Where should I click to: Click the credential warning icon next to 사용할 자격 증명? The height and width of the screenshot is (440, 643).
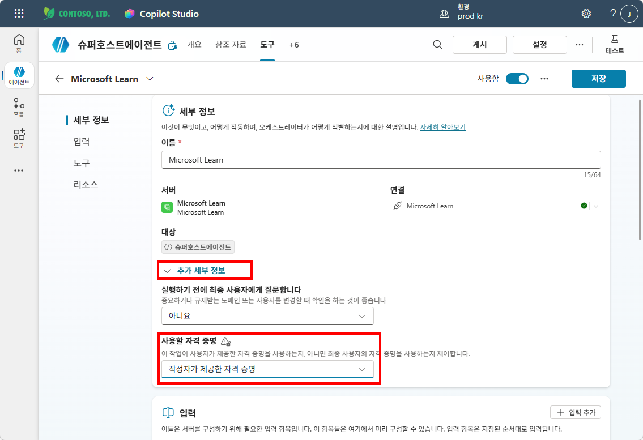pyautogui.click(x=225, y=341)
